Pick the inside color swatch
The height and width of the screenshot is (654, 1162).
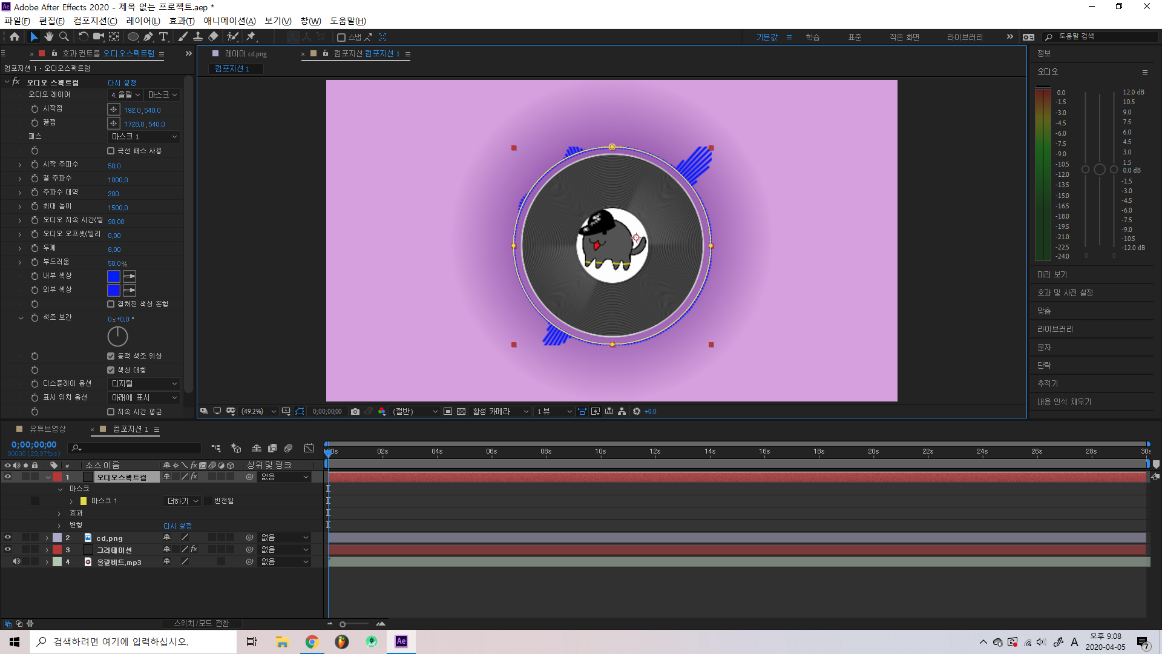114,277
